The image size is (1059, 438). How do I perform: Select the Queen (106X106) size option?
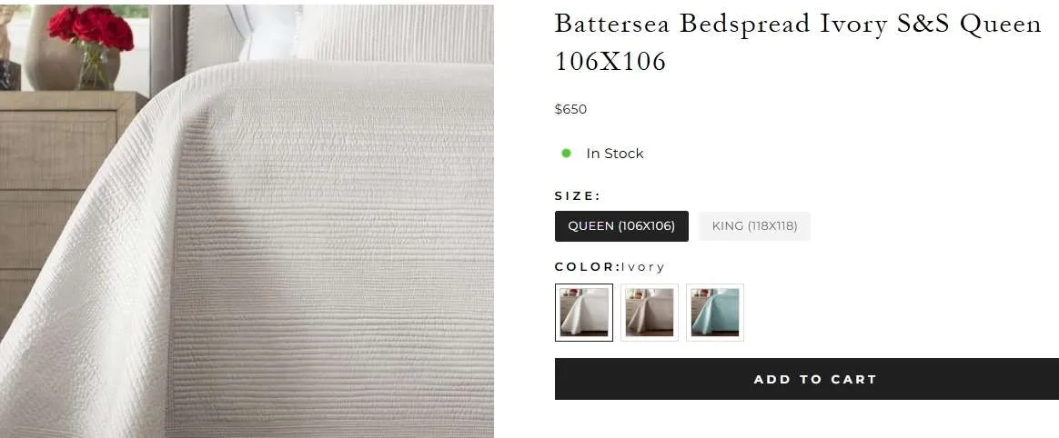(621, 226)
